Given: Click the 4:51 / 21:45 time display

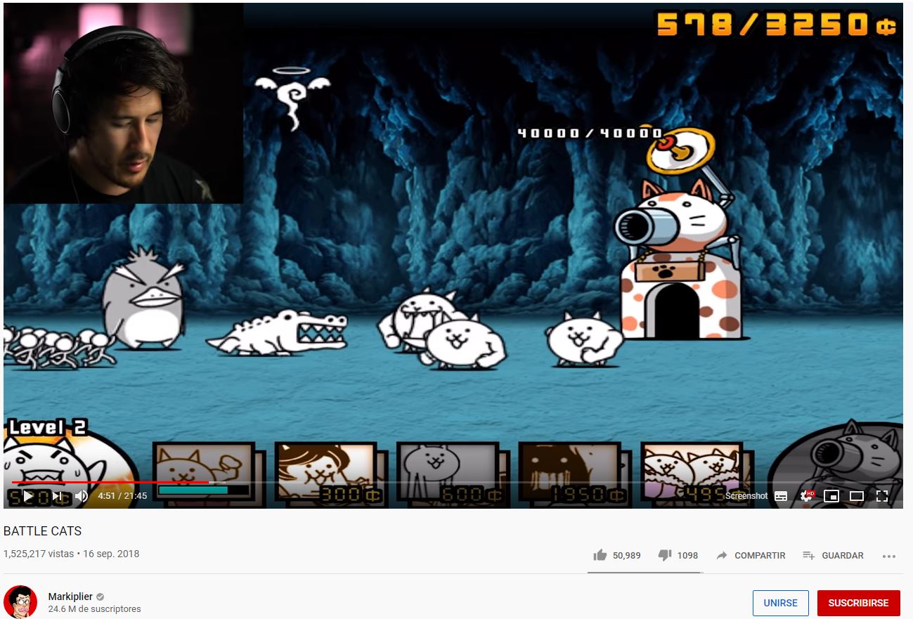Looking at the screenshot, I should 122,496.
